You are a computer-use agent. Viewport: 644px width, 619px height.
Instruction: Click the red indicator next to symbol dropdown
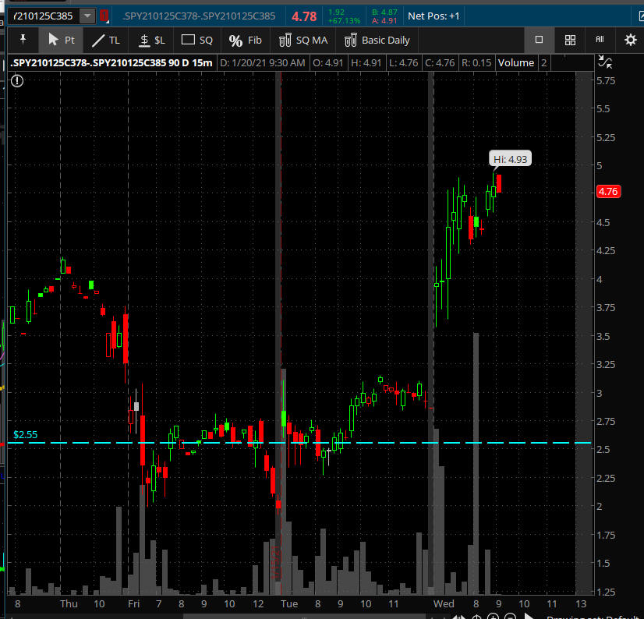(104, 16)
